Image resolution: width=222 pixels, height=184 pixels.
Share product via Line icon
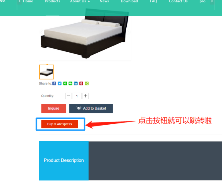point(65,83)
